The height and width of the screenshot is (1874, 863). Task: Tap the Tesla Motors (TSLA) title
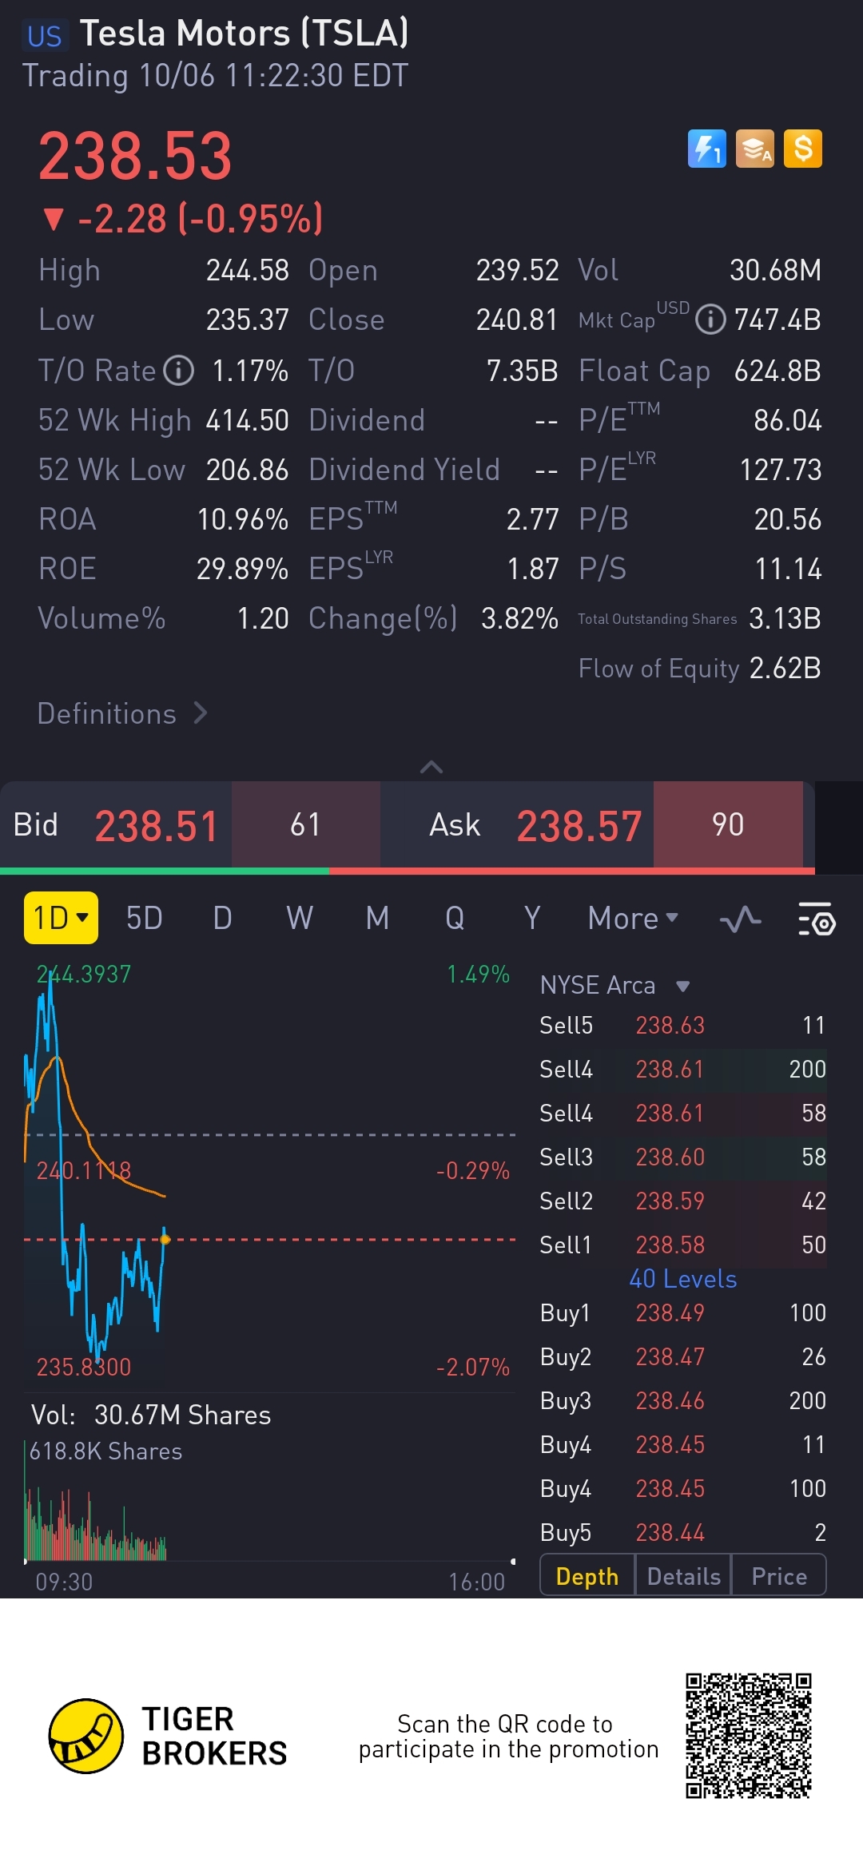tap(245, 34)
